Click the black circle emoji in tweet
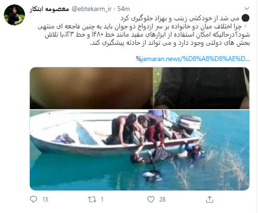Screen dimensions: 258x213 pyautogui.click(x=245, y=18)
